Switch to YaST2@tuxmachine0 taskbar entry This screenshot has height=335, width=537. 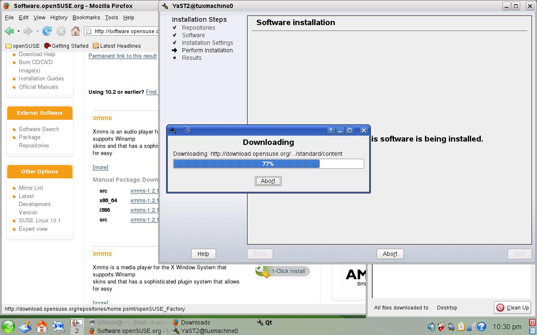(205, 331)
